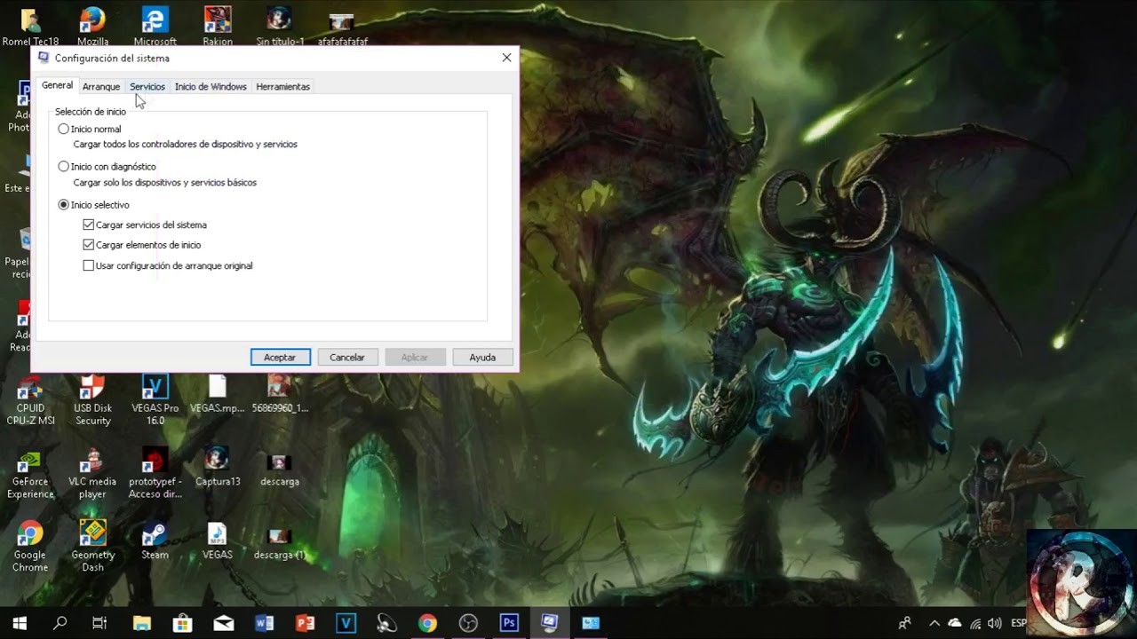
Task: Open the network Wi-Fi tray icon
Action: point(975,623)
